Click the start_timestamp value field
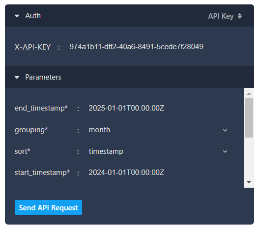This screenshot has height=228, width=258. [158, 172]
